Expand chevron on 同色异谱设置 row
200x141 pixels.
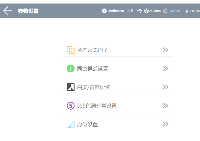click(x=165, y=69)
